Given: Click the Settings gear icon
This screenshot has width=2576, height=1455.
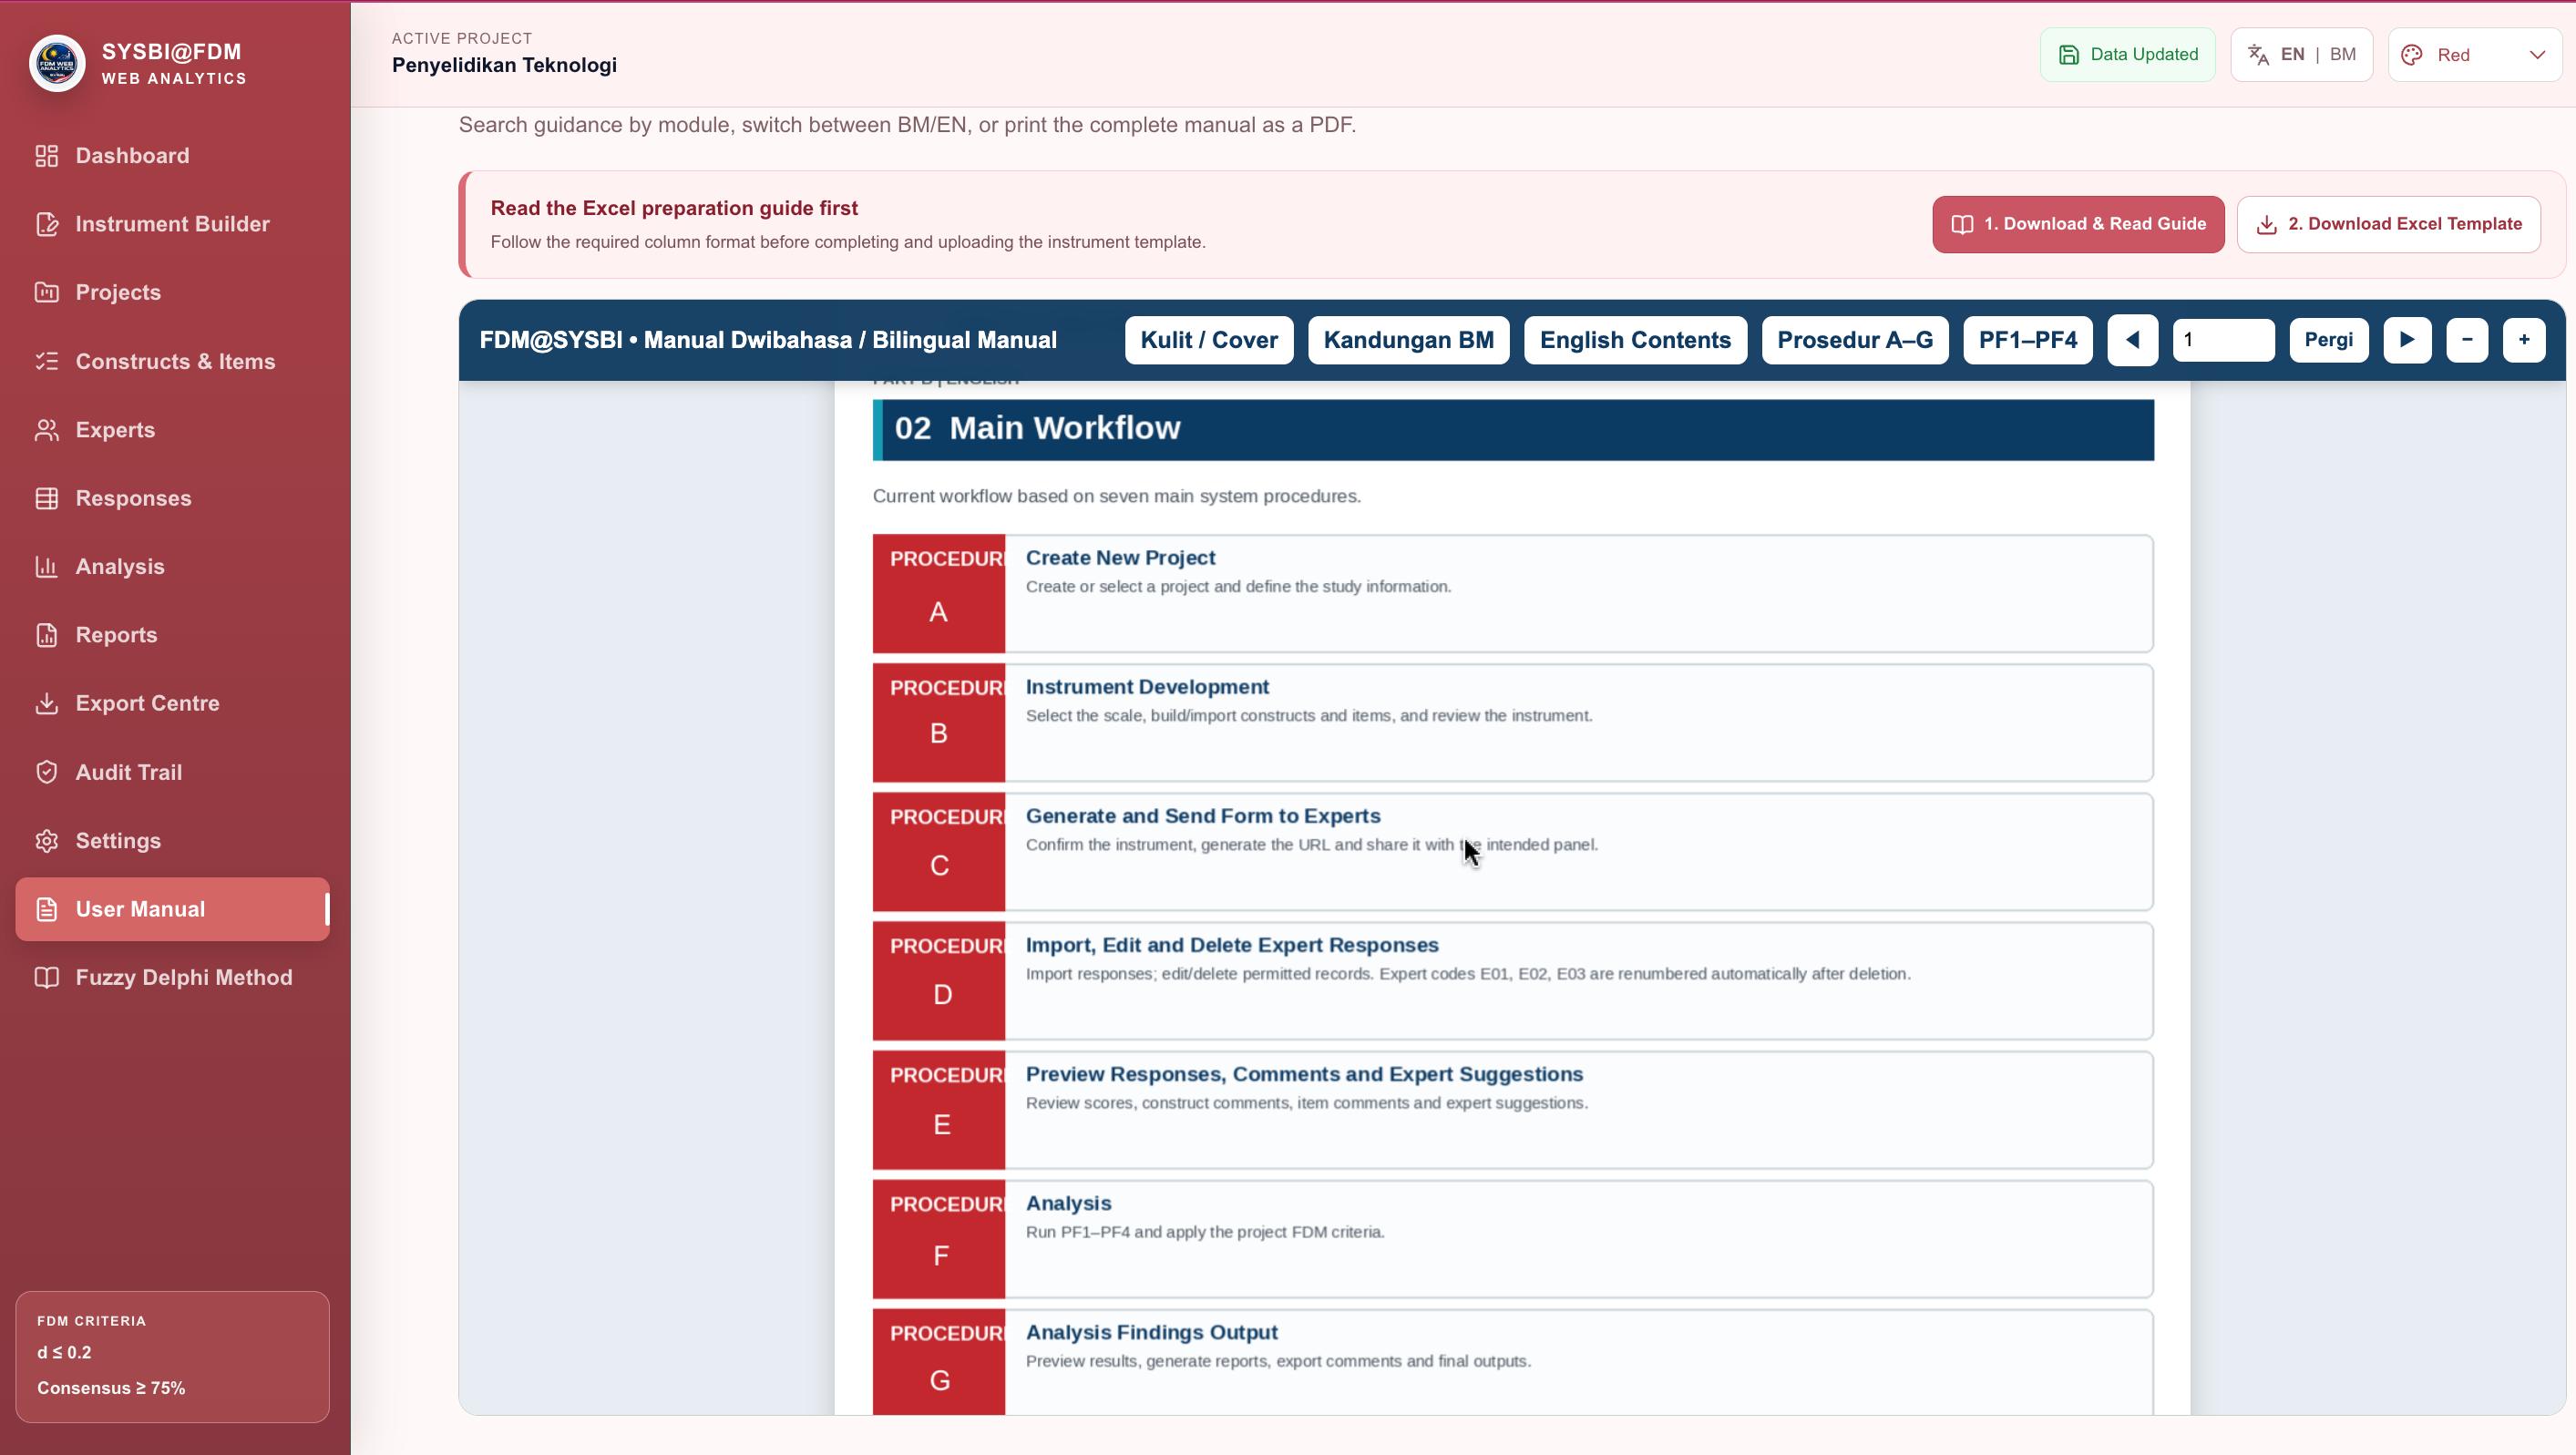Looking at the screenshot, I should [x=47, y=840].
